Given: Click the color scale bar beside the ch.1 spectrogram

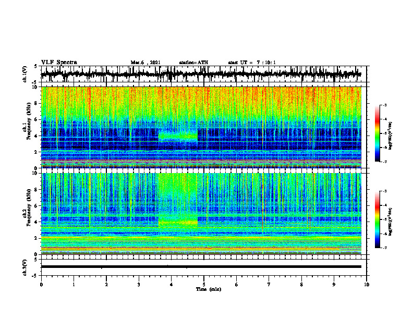Looking at the screenshot, I should click(378, 133).
